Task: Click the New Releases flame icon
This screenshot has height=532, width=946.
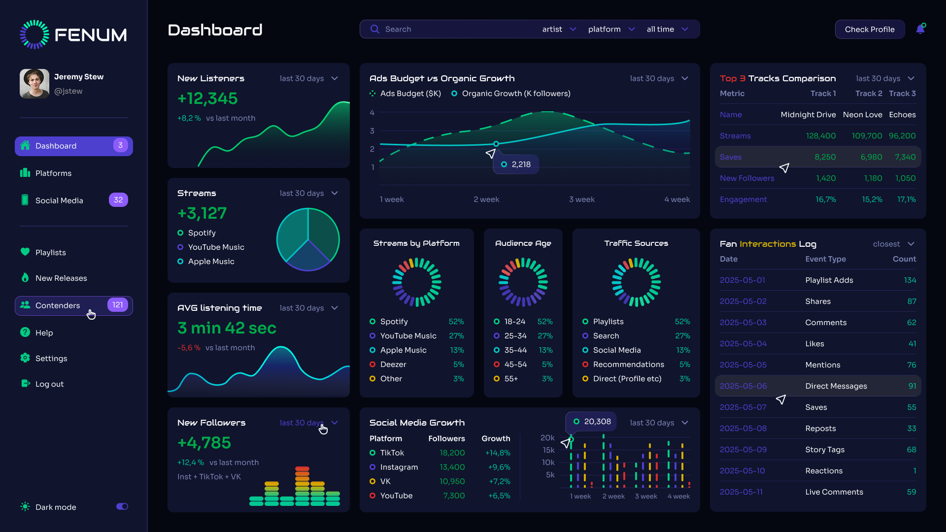Action: pos(25,278)
